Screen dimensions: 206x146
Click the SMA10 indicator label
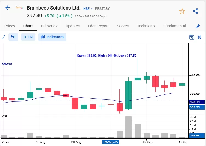tap(7, 64)
